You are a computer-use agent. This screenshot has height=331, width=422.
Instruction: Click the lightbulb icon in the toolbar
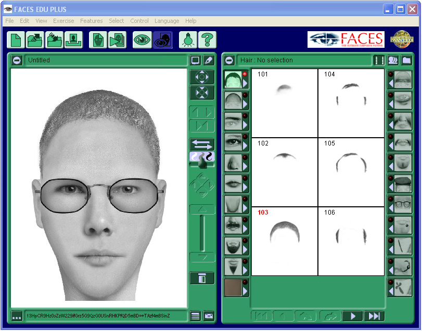click(188, 39)
